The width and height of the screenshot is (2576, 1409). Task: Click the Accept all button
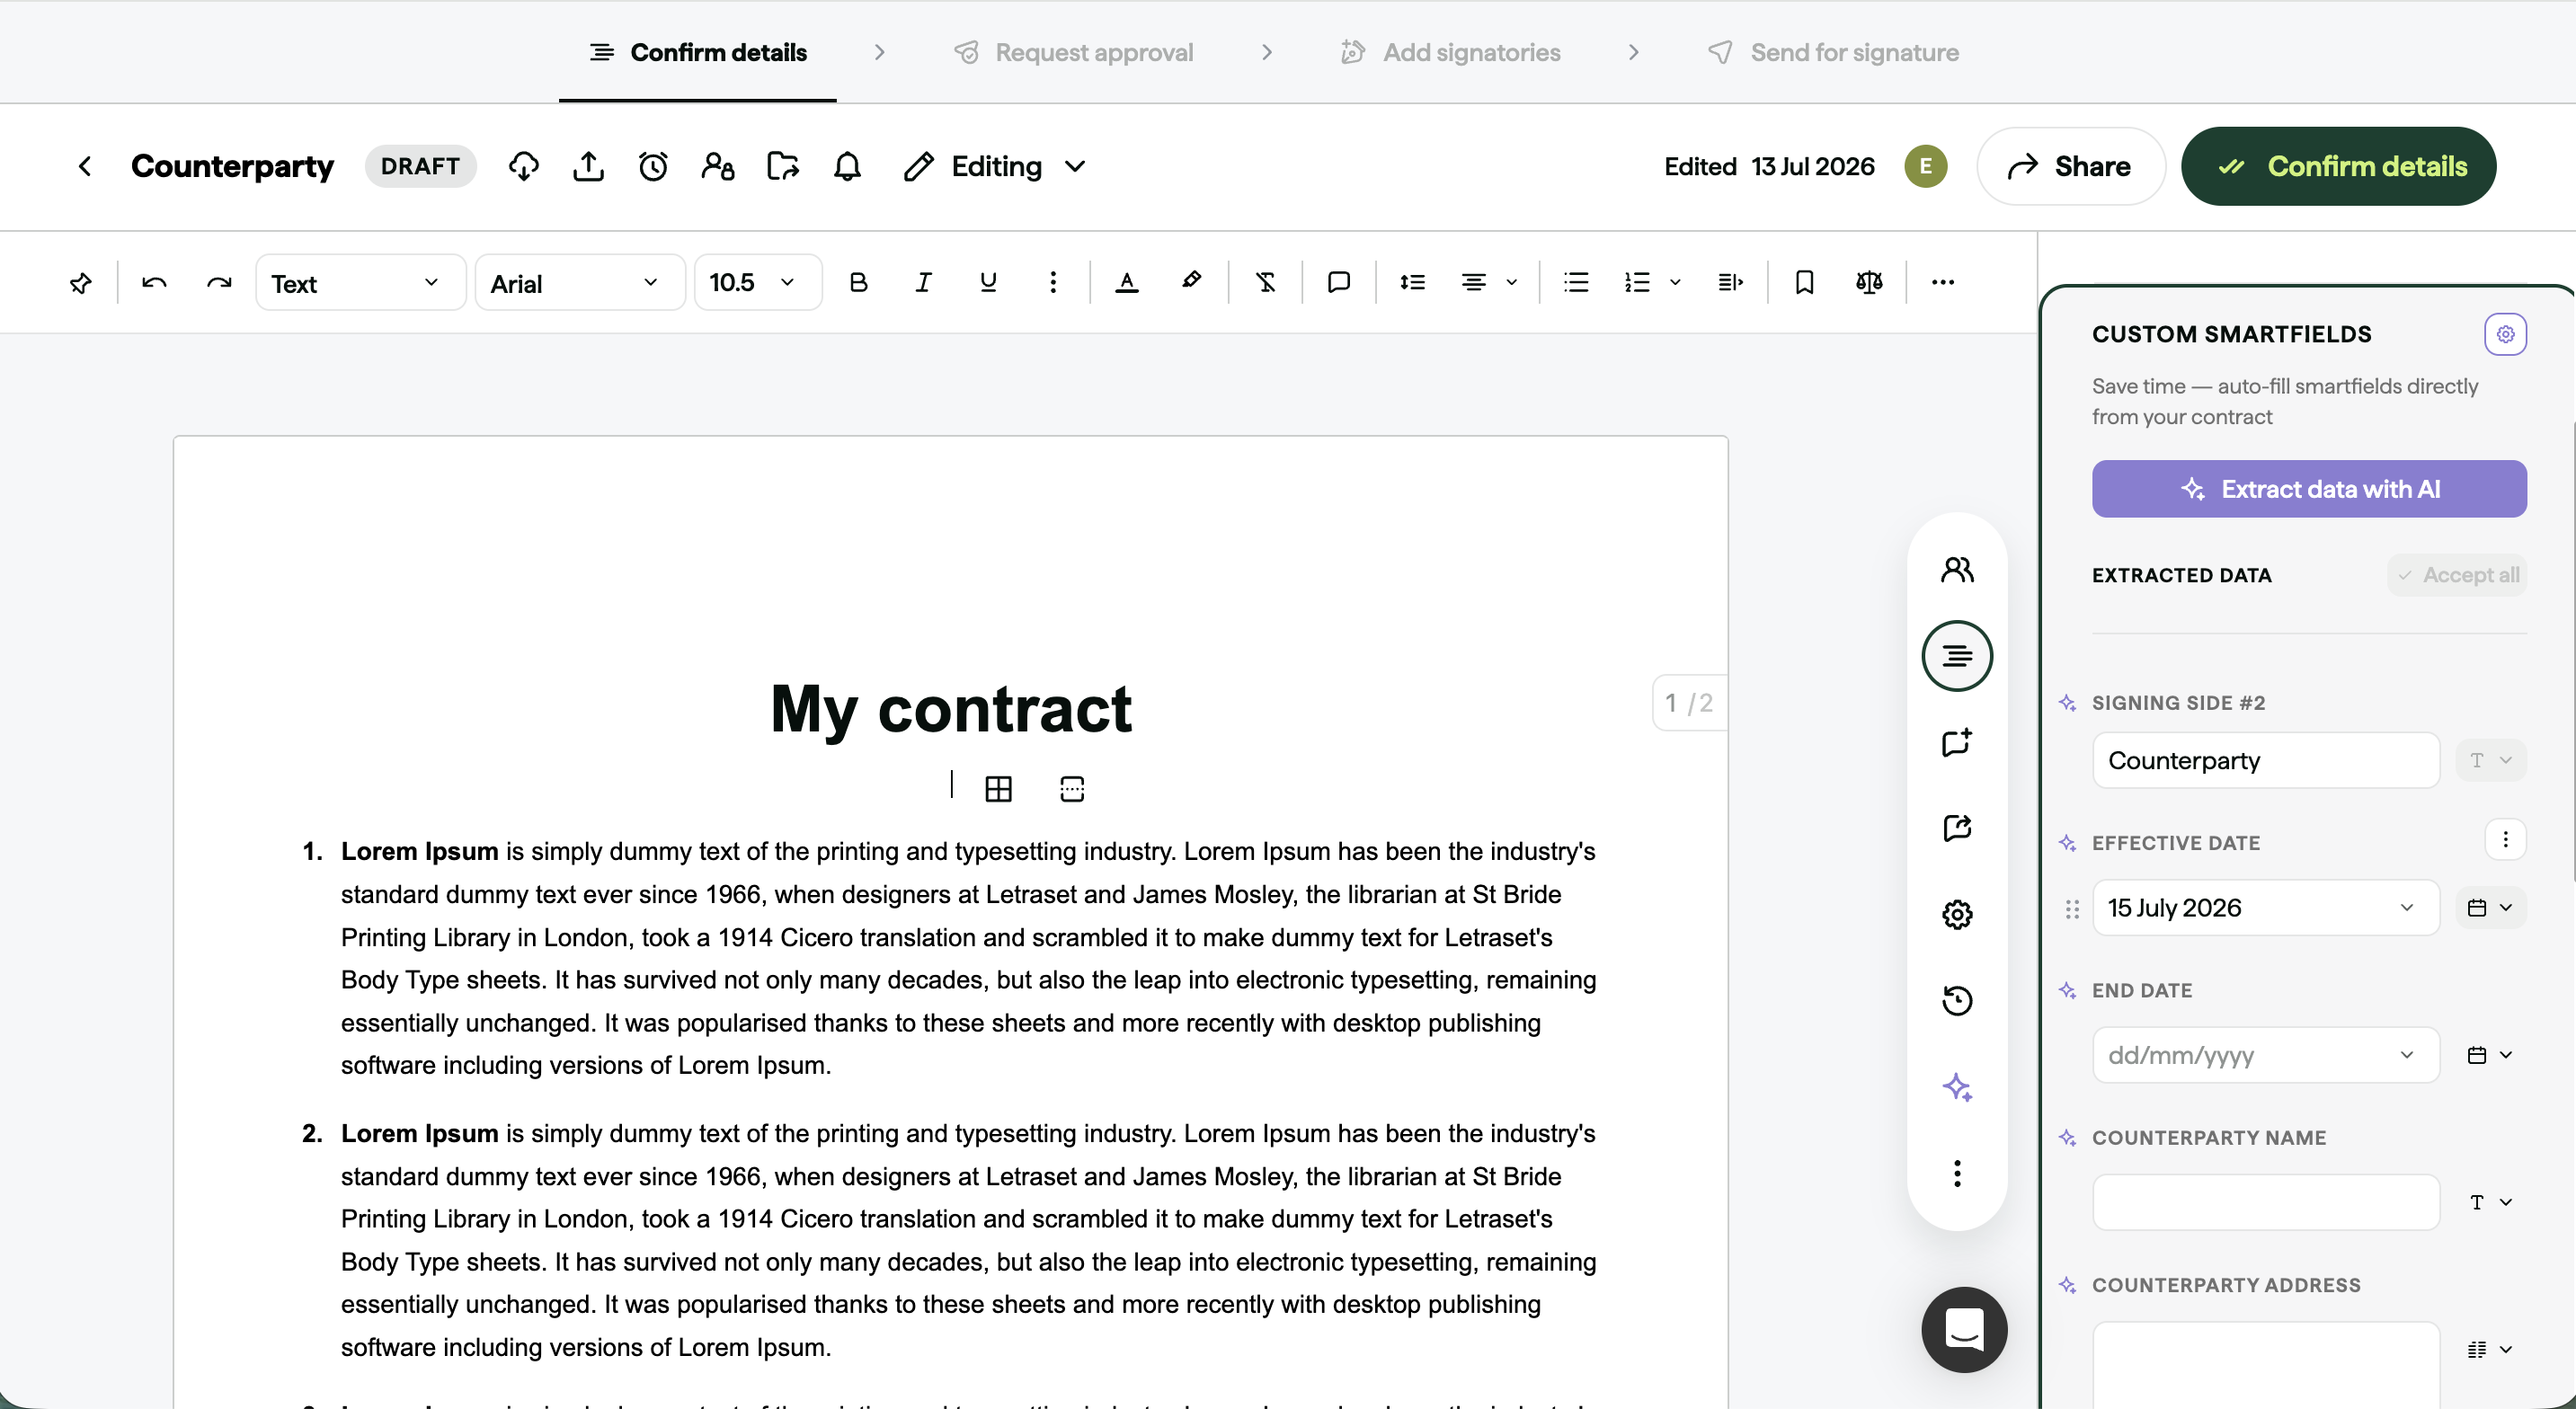(2457, 575)
